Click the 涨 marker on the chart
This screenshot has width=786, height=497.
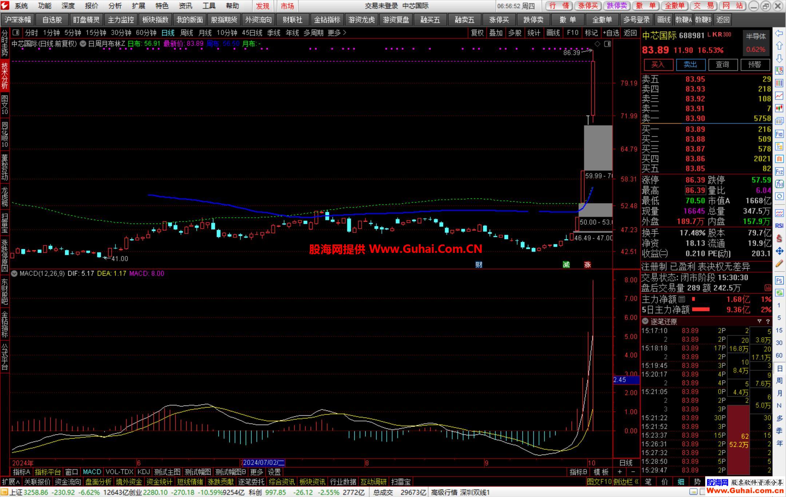587,265
